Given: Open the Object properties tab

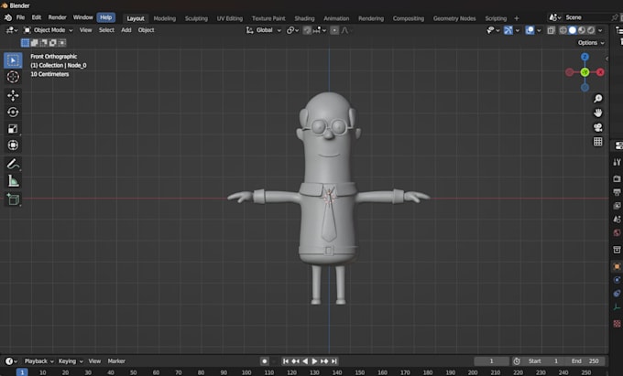Looking at the screenshot, I should coord(617,266).
